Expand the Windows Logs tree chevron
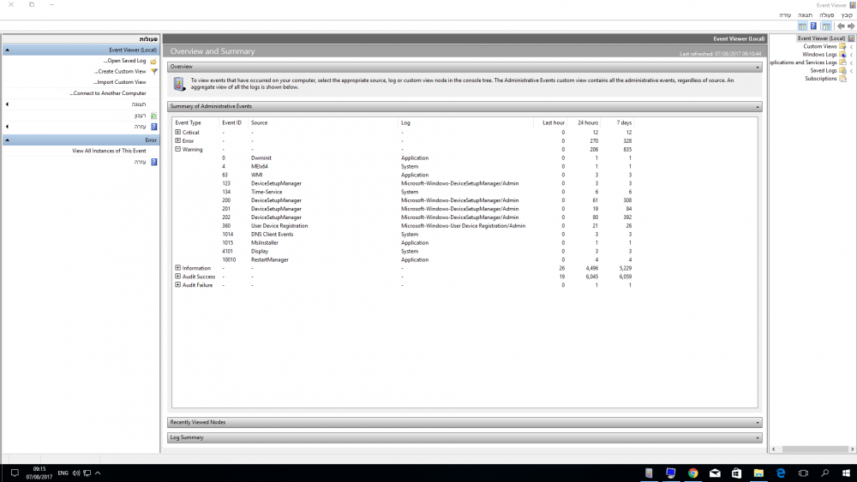This screenshot has width=857, height=482. 852,55
